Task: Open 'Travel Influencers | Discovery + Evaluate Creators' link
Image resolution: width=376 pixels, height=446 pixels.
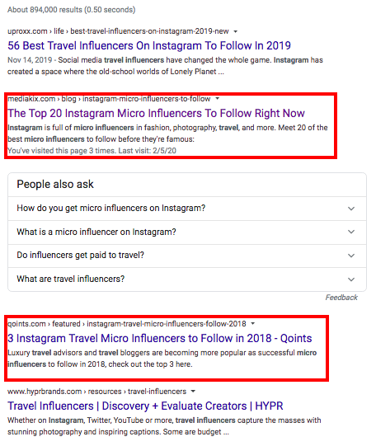Action: 145,406
